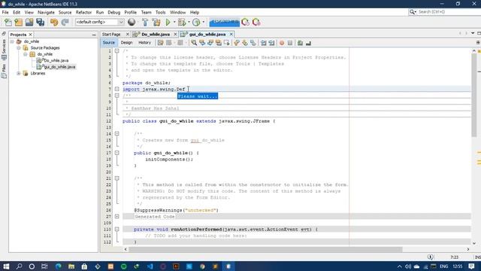Click the first garbage collection icon after memory bar
Screen dimensions: 481x271
coord(246,22)
